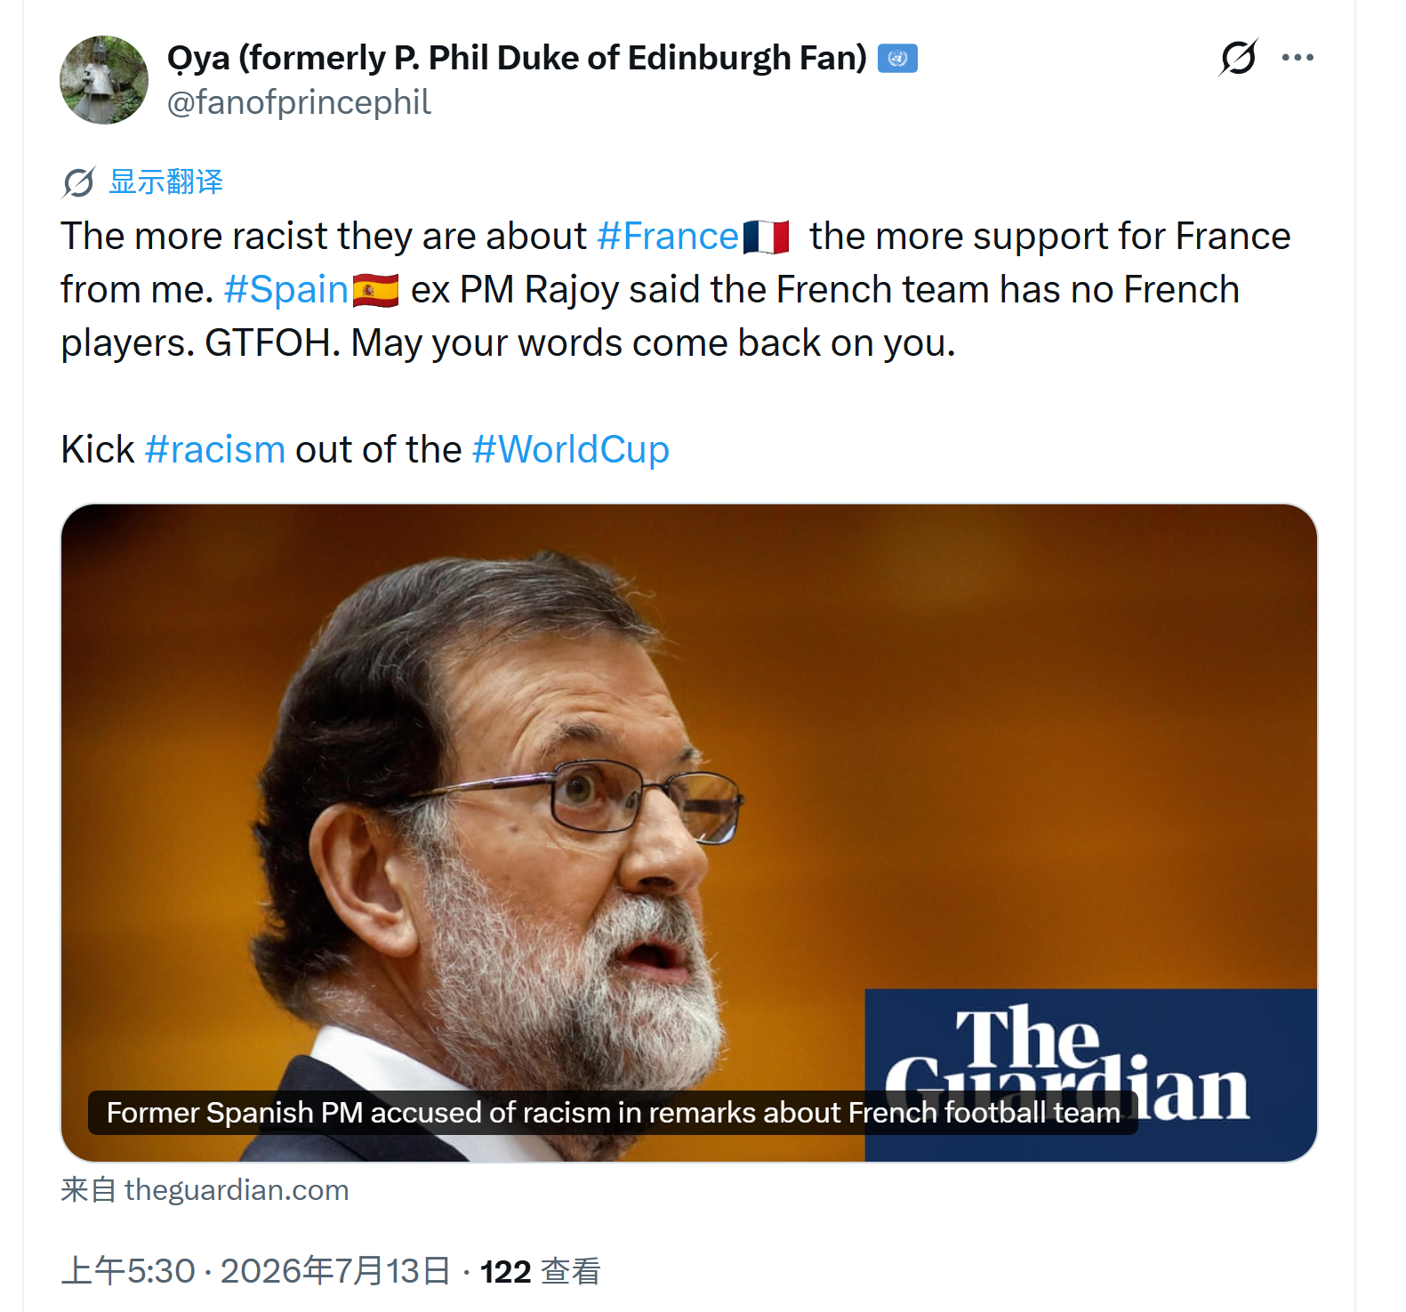
Task: Click the @fanofprincephil handle
Action: point(299,102)
